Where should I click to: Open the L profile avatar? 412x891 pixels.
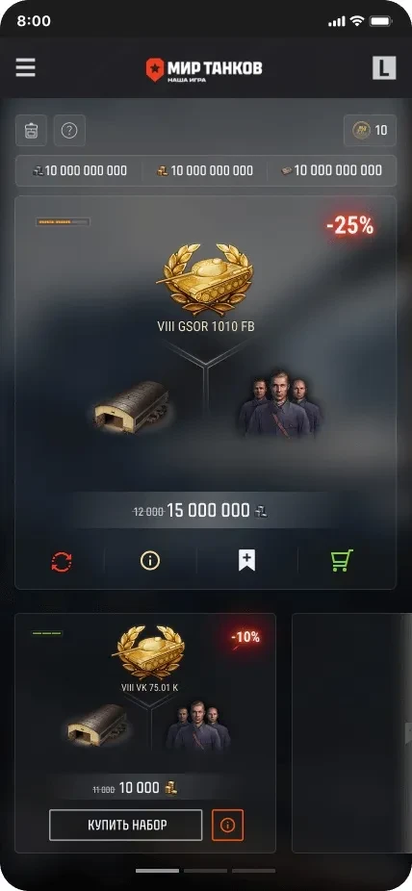coord(384,68)
